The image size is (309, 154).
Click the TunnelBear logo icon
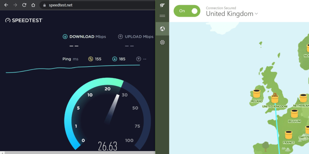(x=162, y=5)
